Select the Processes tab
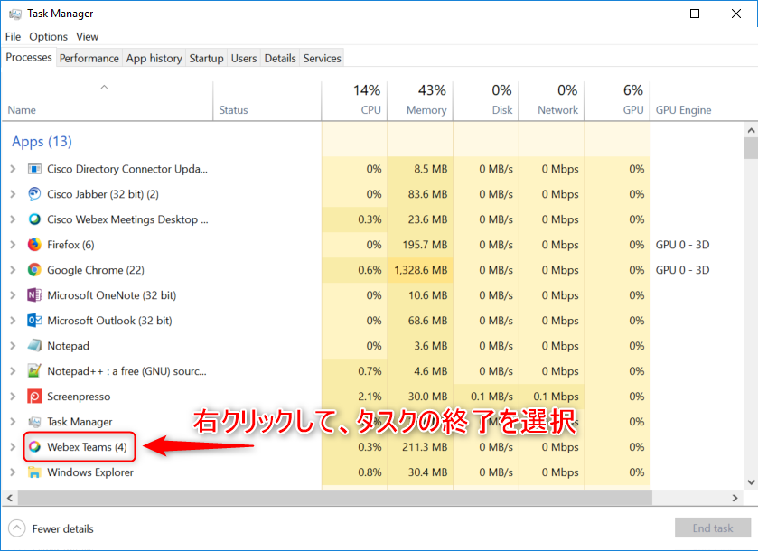 [x=29, y=57]
